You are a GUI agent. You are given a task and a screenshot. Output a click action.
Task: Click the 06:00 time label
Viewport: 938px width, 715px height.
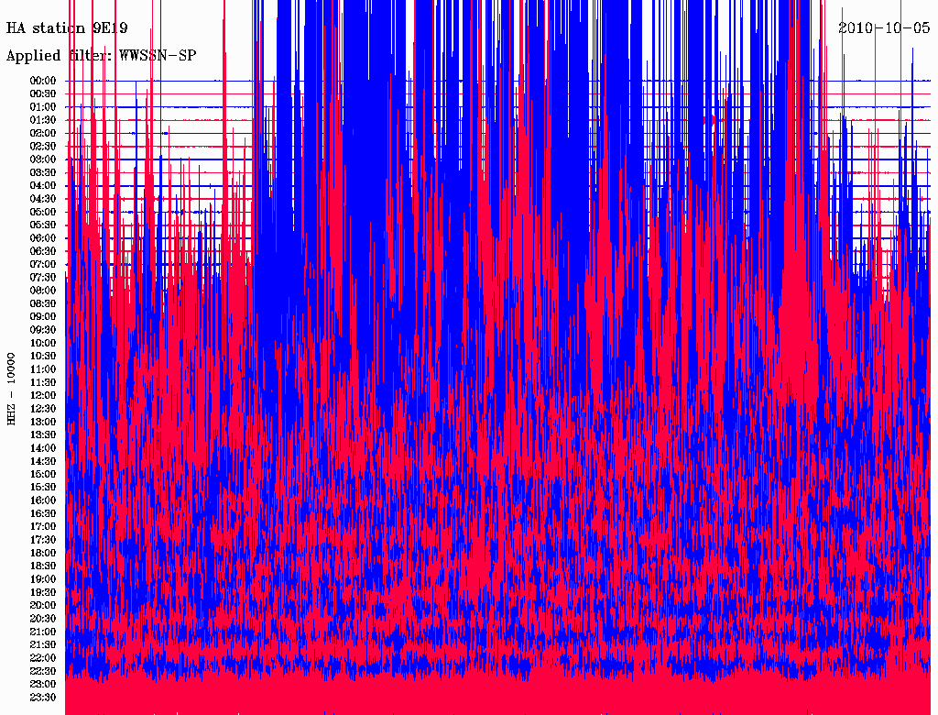43,238
